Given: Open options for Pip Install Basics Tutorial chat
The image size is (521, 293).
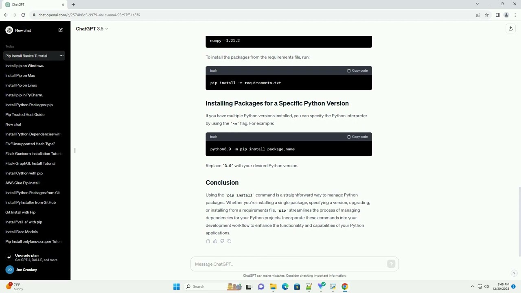Looking at the screenshot, I should [x=61, y=56].
